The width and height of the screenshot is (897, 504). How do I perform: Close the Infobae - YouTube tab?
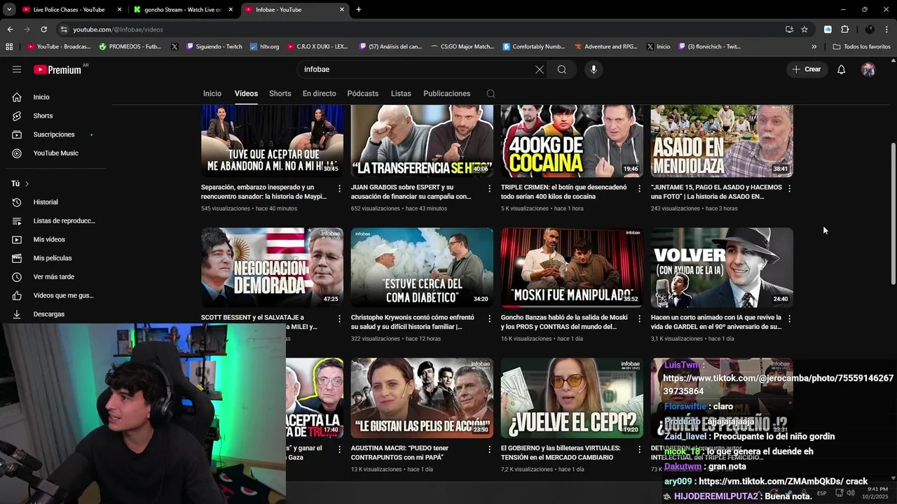coord(342,10)
